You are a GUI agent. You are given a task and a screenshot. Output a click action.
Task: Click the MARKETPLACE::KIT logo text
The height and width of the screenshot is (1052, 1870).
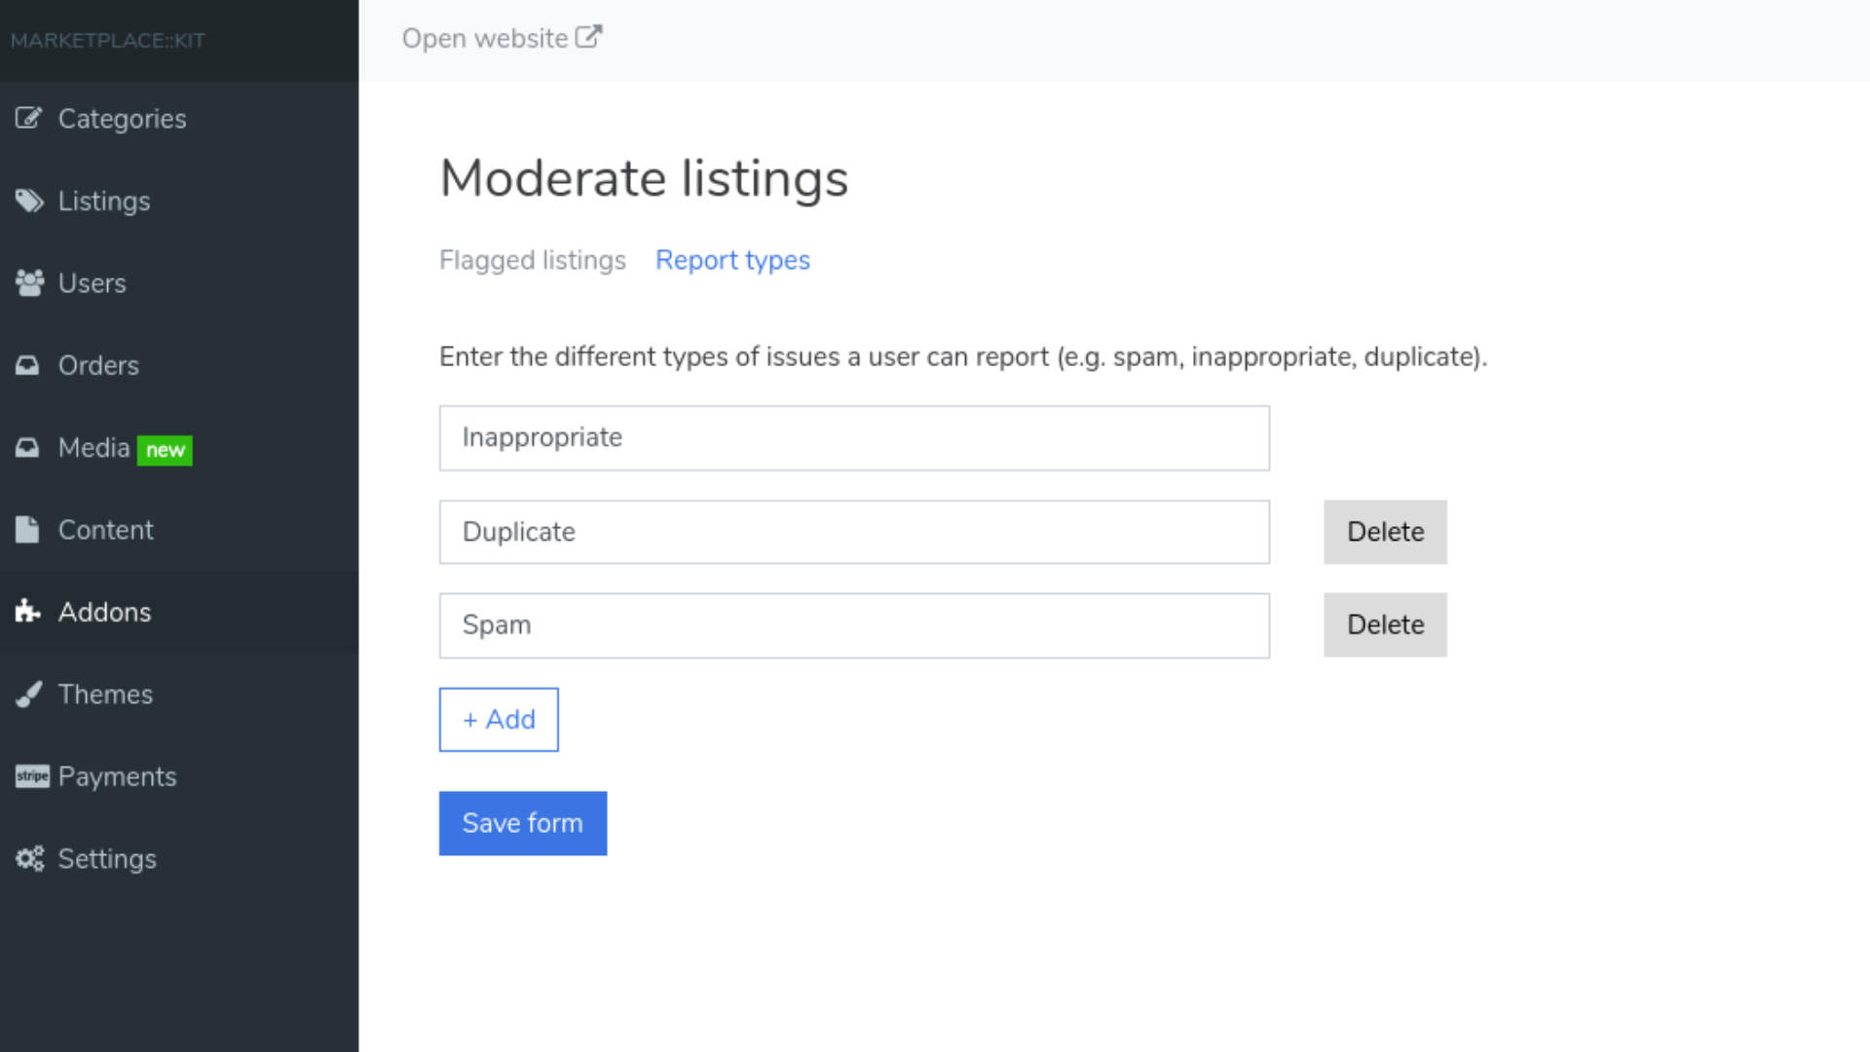[x=108, y=41]
